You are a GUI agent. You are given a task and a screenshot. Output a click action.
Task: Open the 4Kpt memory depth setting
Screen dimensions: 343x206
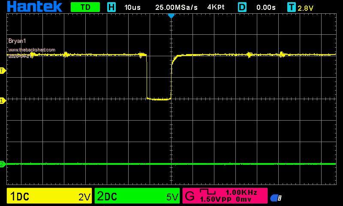[x=215, y=7]
